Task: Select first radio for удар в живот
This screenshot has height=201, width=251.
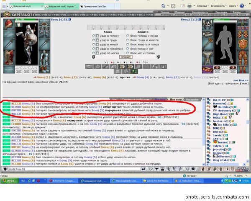Action: (94, 44)
